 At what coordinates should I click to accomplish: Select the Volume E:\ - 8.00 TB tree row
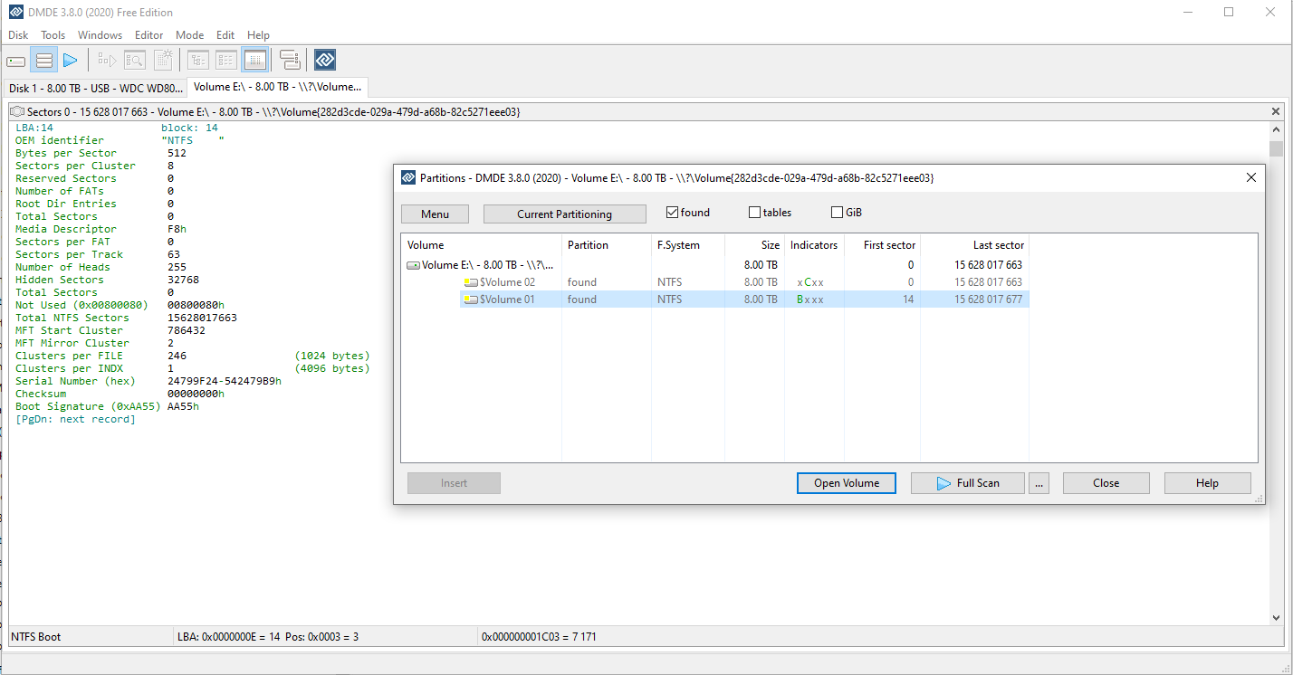(x=714, y=265)
